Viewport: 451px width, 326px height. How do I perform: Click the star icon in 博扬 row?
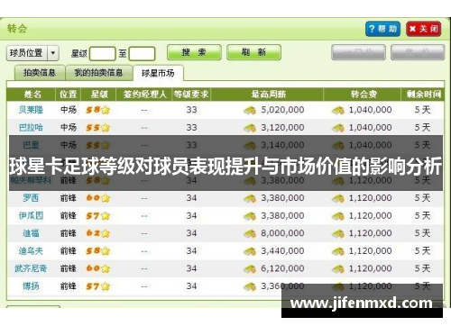tap(106, 286)
